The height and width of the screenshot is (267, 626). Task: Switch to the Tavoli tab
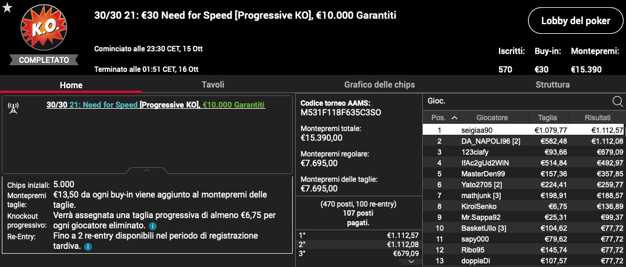point(213,85)
